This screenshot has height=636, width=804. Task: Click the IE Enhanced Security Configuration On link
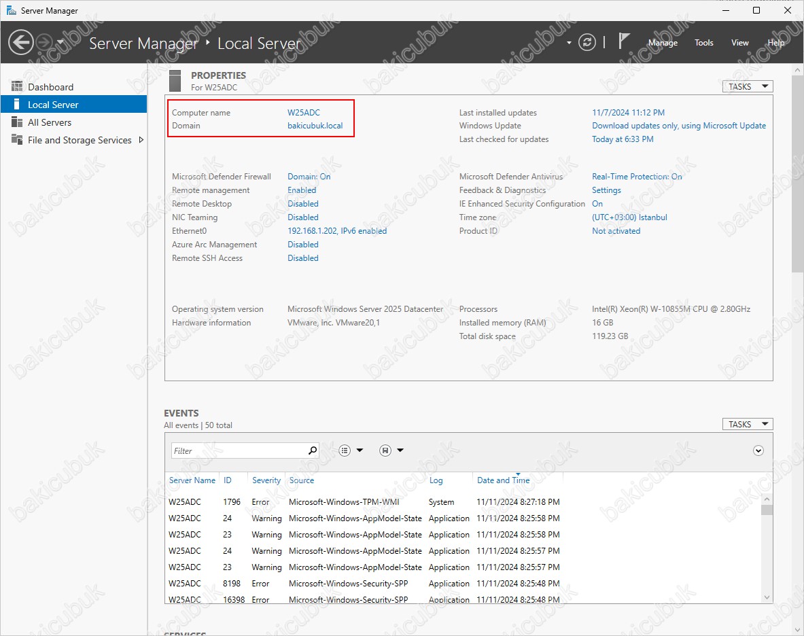pos(597,203)
